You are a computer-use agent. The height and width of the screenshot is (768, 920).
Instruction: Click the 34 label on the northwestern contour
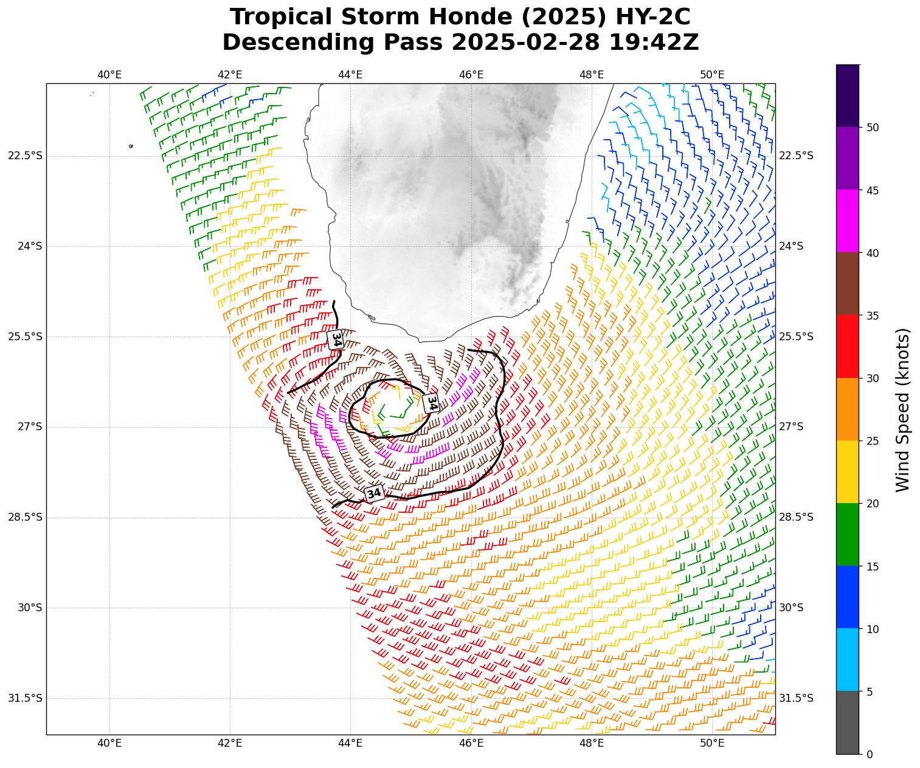(x=336, y=339)
